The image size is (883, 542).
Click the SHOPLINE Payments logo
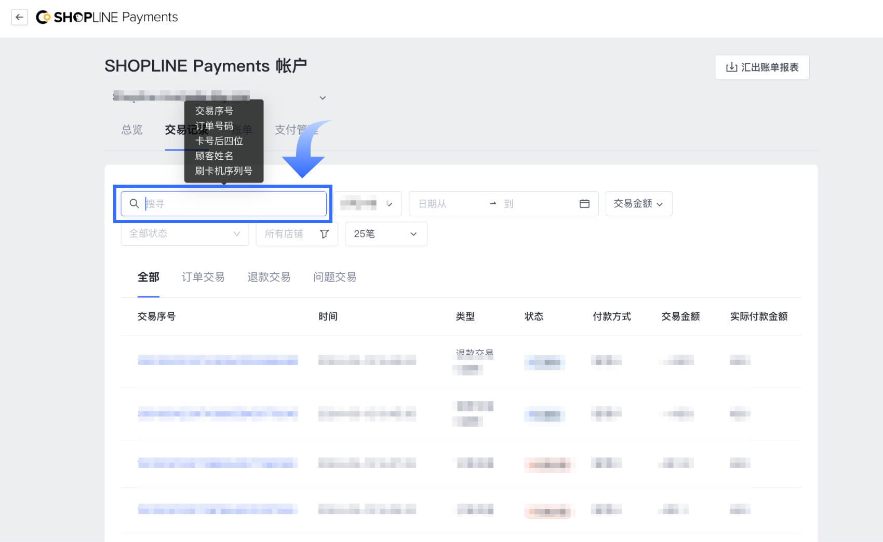click(107, 17)
